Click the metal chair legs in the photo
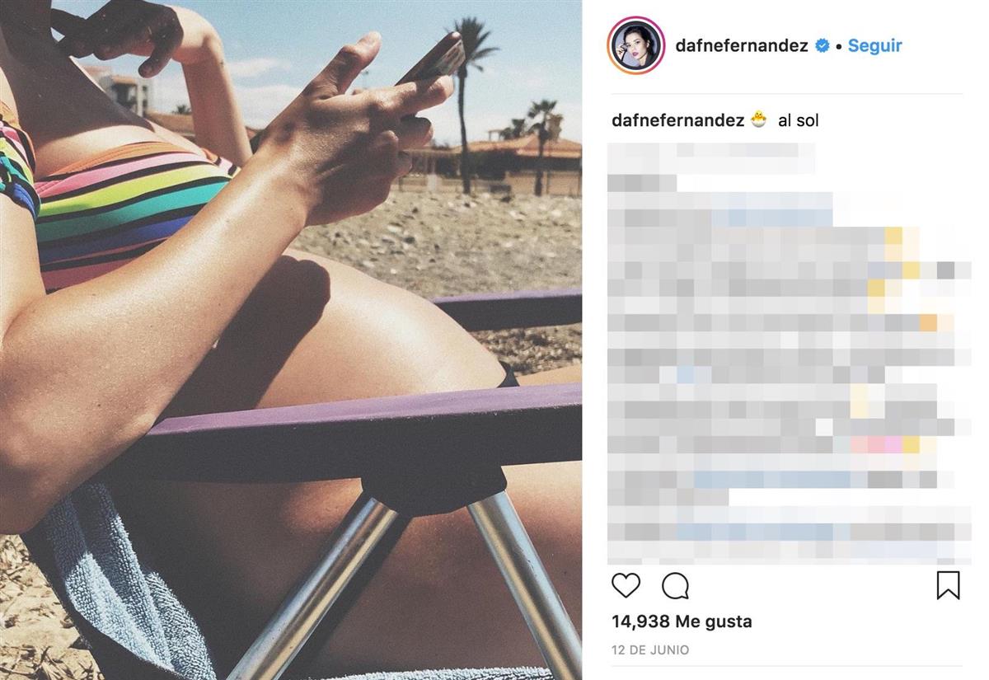Viewport: 989px width, 680px height. (x=412, y=585)
